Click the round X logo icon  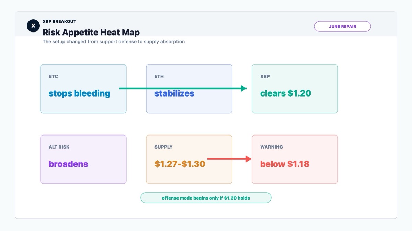click(33, 26)
